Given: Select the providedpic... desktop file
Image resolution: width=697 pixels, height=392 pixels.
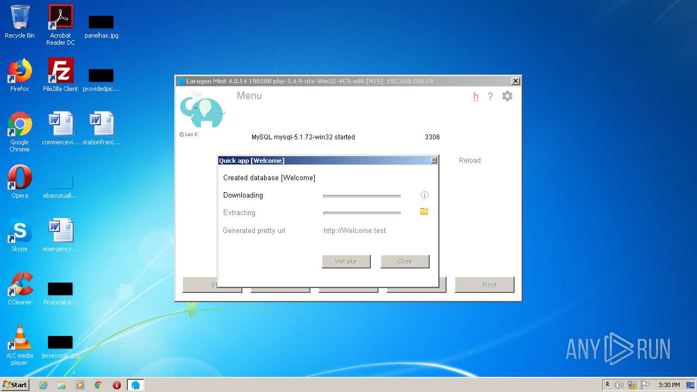Looking at the screenshot, I should coord(101,79).
